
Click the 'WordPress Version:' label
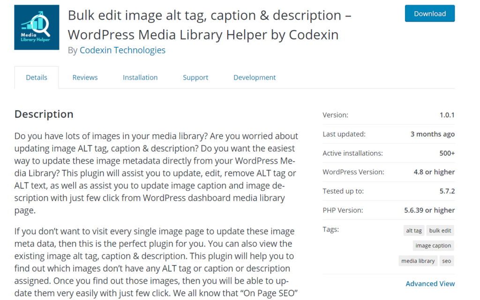(x=353, y=172)
